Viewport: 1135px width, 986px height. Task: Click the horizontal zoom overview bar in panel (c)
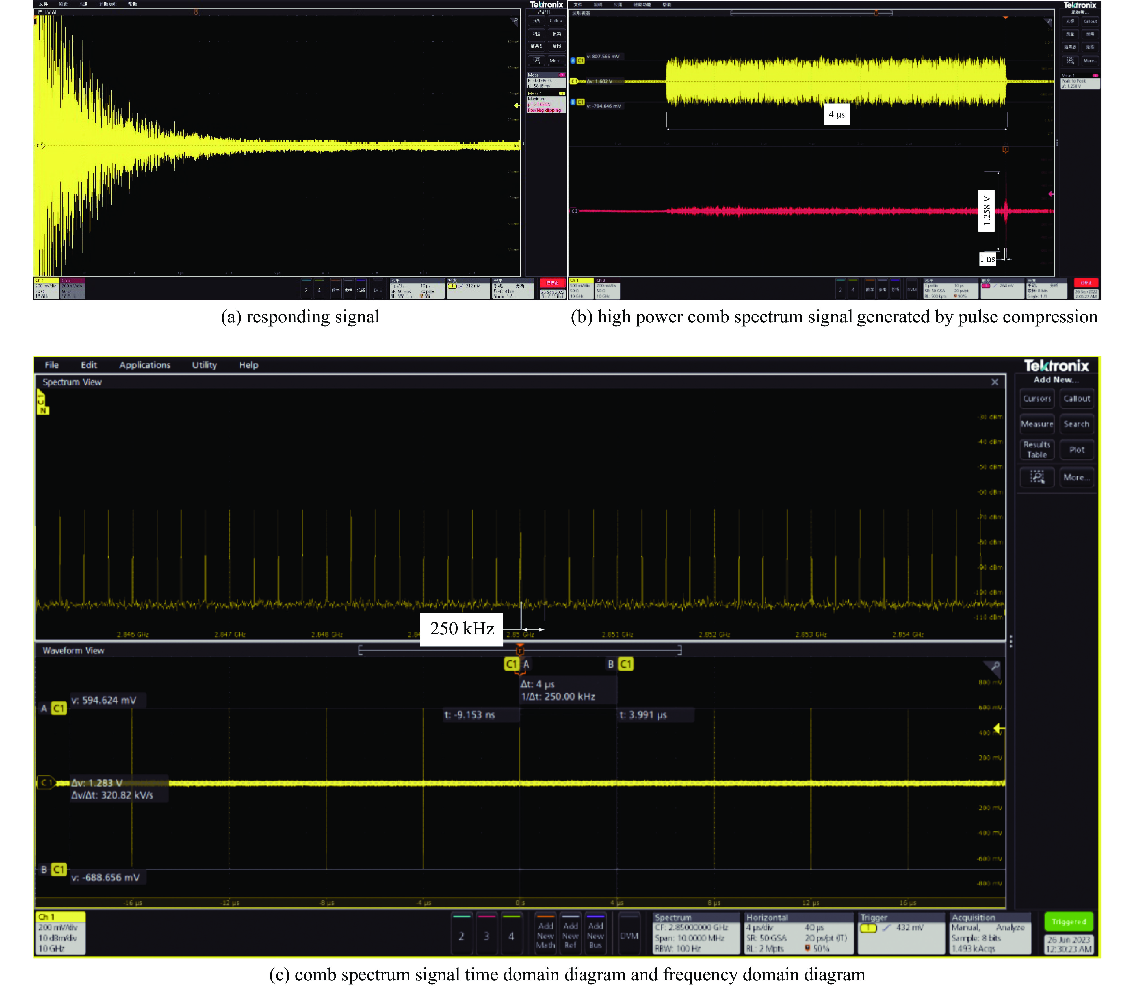pos(520,650)
